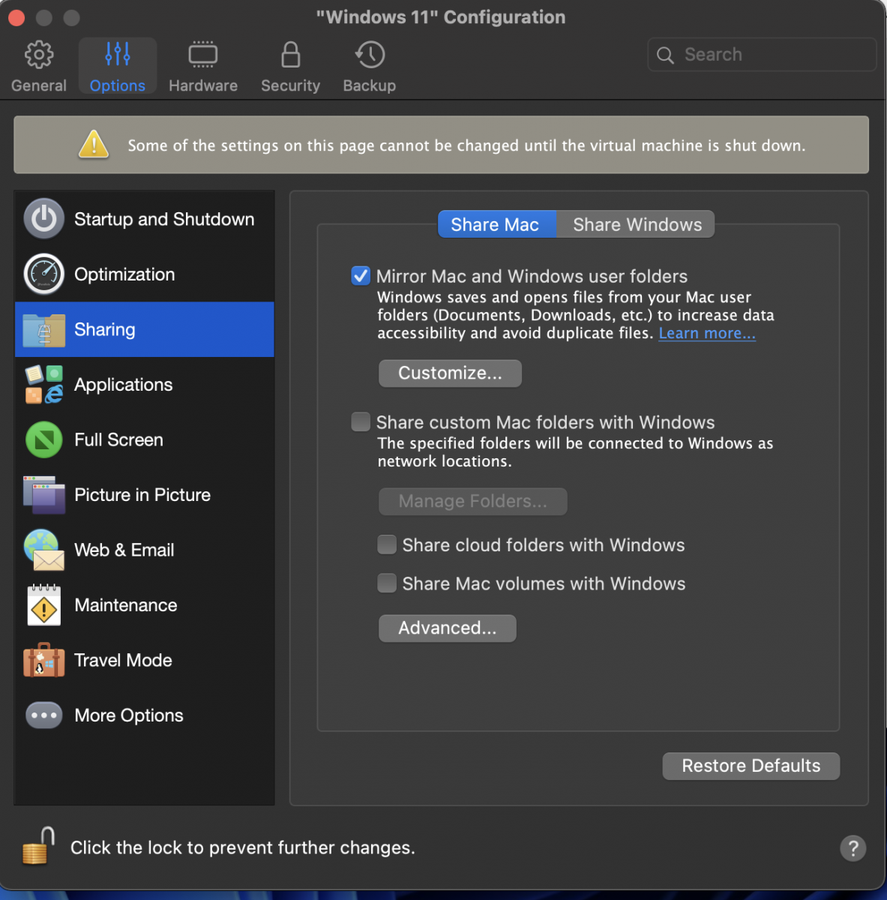The width and height of the screenshot is (887, 900).
Task: Click the Backup tab label
Action: [x=370, y=85]
